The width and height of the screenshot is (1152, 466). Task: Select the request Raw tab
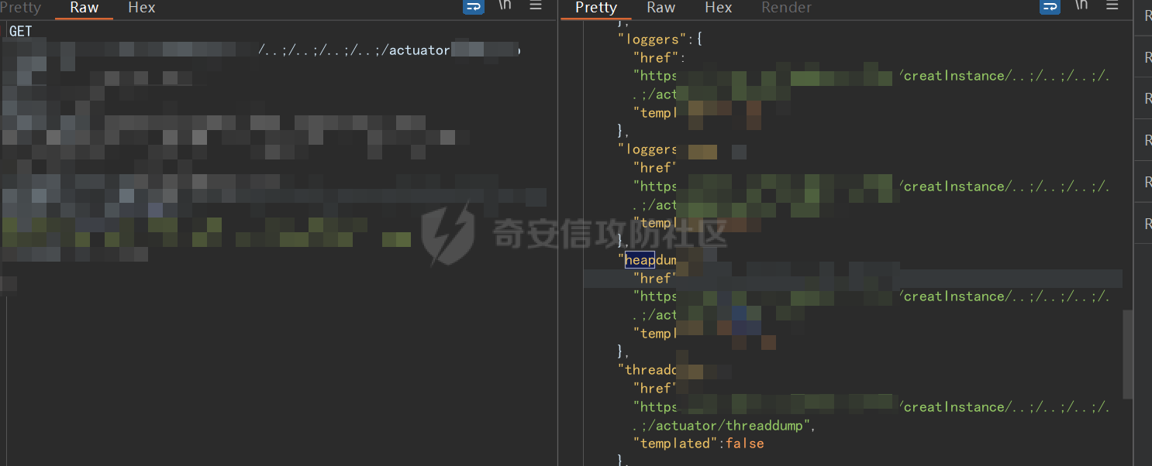tap(84, 8)
